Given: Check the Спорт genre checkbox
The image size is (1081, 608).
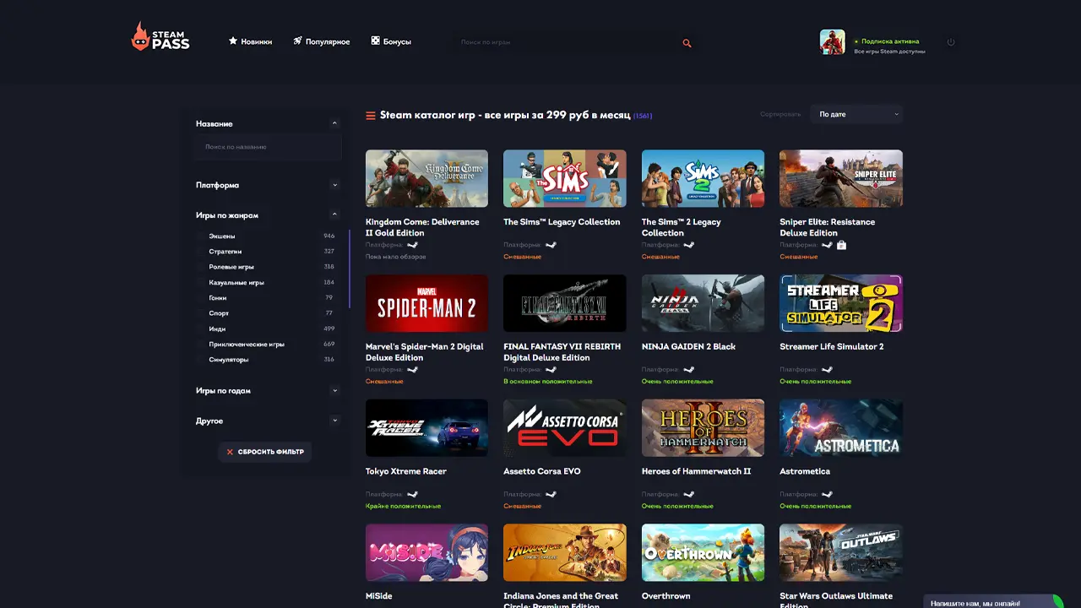Looking at the screenshot, I should (201, 313).
